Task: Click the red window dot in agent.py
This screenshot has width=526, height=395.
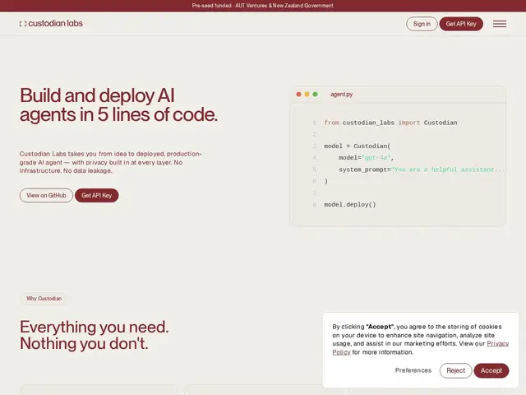Action: [298, 95]
